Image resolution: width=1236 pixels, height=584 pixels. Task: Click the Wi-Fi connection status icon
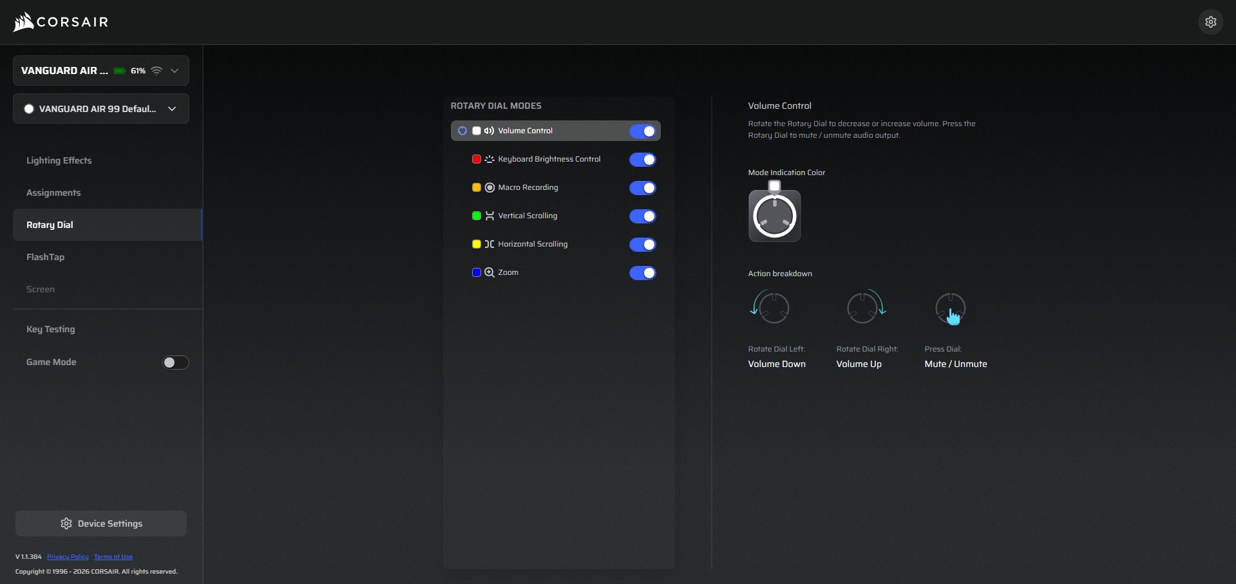(x=157, y=71)
